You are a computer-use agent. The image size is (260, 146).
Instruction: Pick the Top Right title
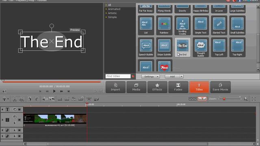237,47
